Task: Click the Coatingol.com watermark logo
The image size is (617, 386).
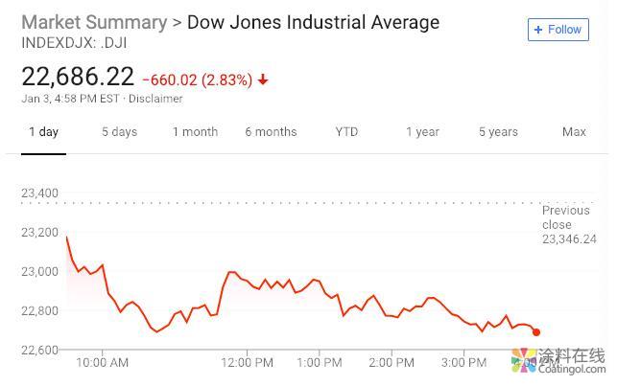Action: [558, 361]
